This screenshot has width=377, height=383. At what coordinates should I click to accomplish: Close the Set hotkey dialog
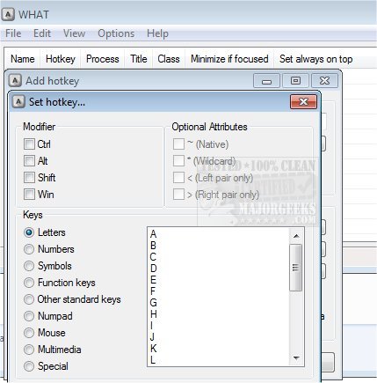pos(303,102)
